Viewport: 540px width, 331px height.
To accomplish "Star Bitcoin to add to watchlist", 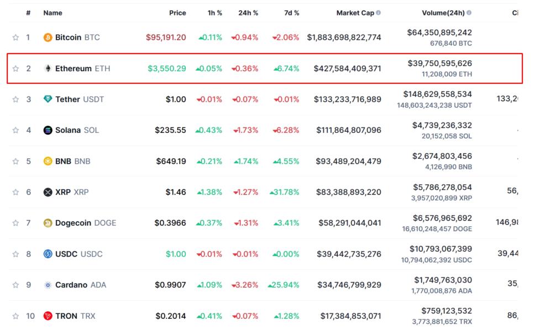I will click(x=15, y=38).
